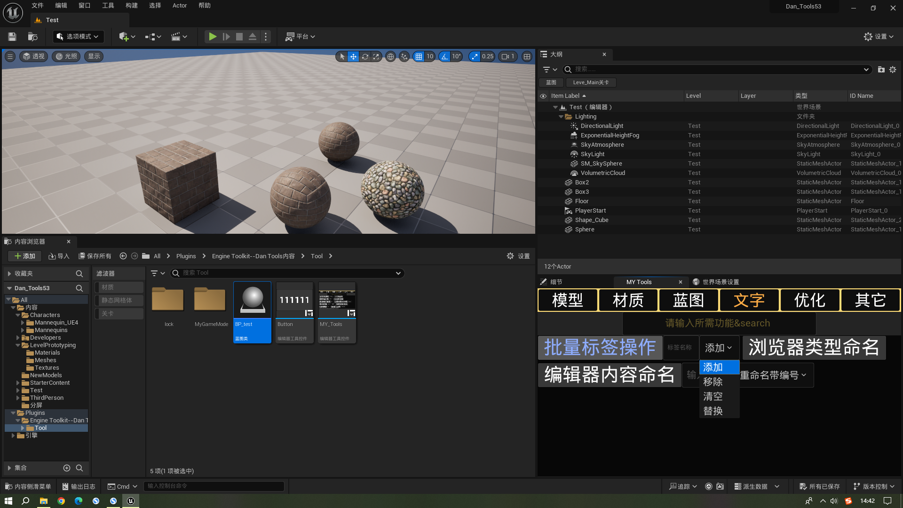Toggle grid snapping in viewport toolbar
Screen dimensions: 903x508
419,56
